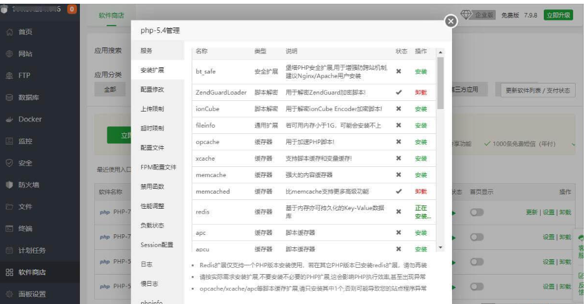Screen dimensions: 585x304
Task: Click 卸载 link for ZendGuardLoader
Action: (421, 92)
